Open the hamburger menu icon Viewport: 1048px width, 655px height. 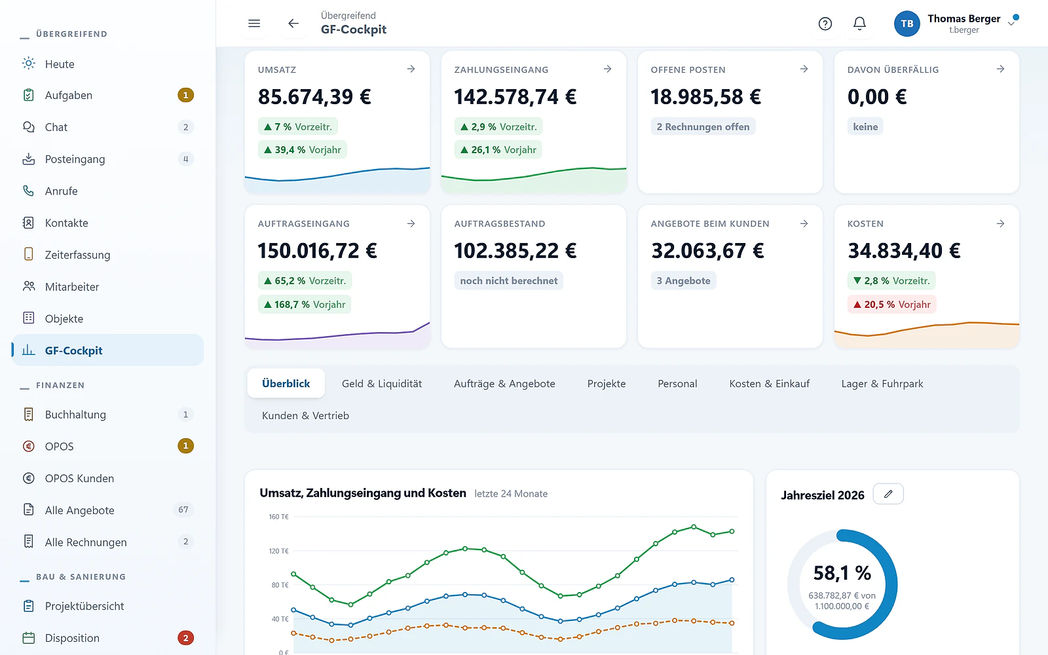point(254,24)
